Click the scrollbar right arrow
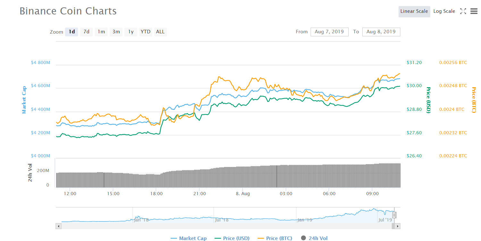 pos(398,226)
